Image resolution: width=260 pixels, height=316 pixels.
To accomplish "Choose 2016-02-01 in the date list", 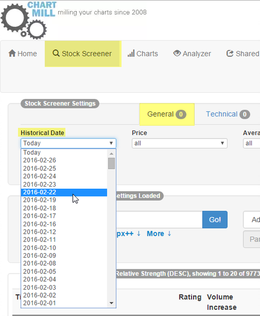I will 64,303.
